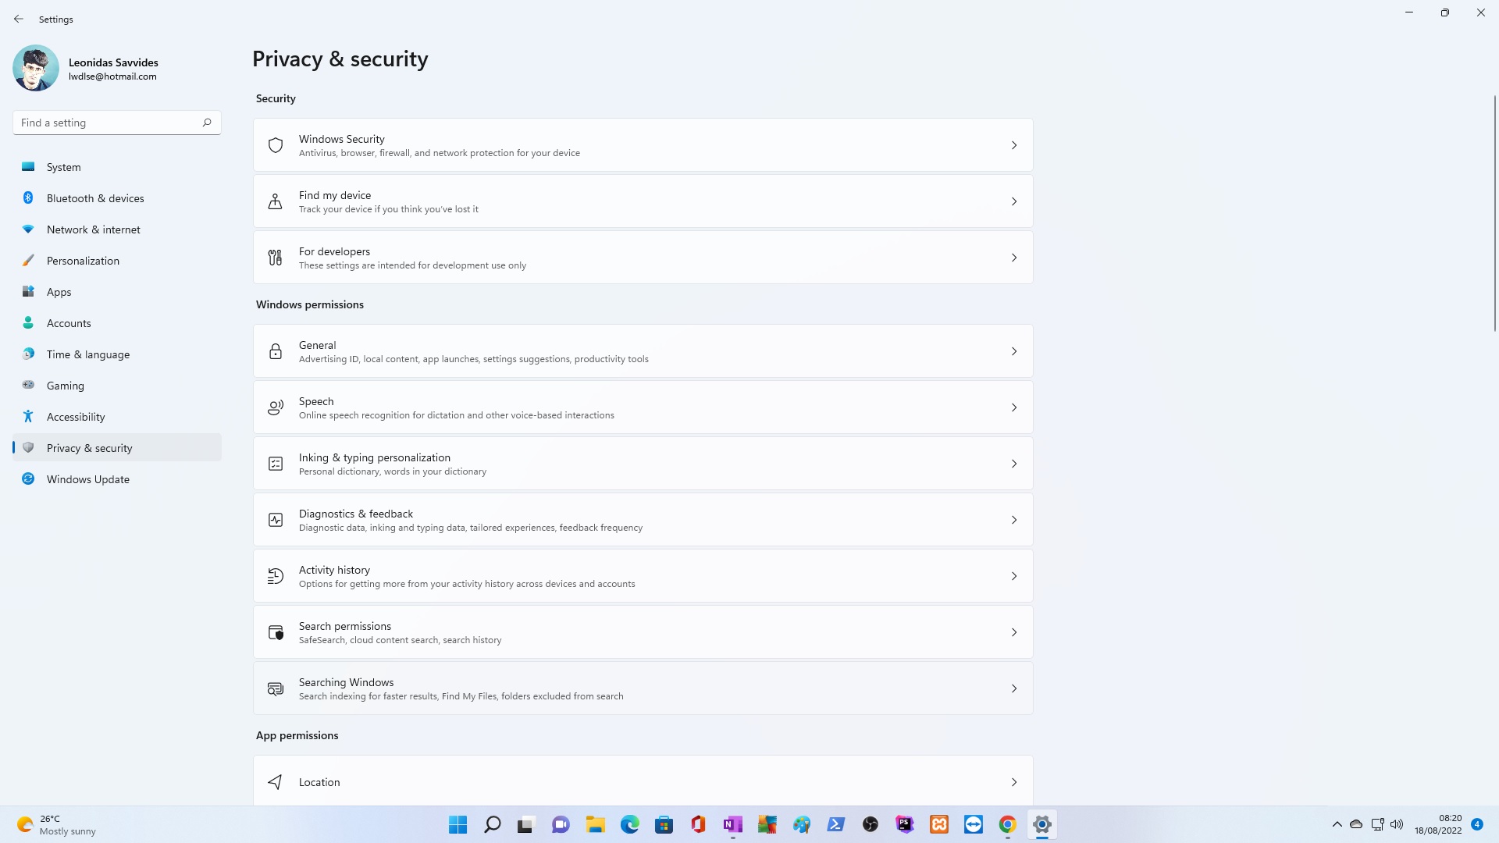1499x843 pixels.
Task: Expand Windows Security via its chevron
Action: click(1014, 145)
